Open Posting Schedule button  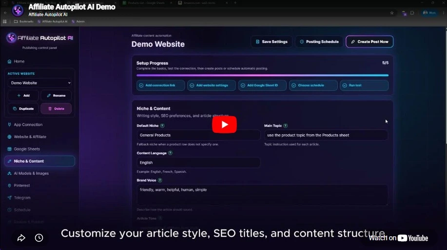(319, 42)
